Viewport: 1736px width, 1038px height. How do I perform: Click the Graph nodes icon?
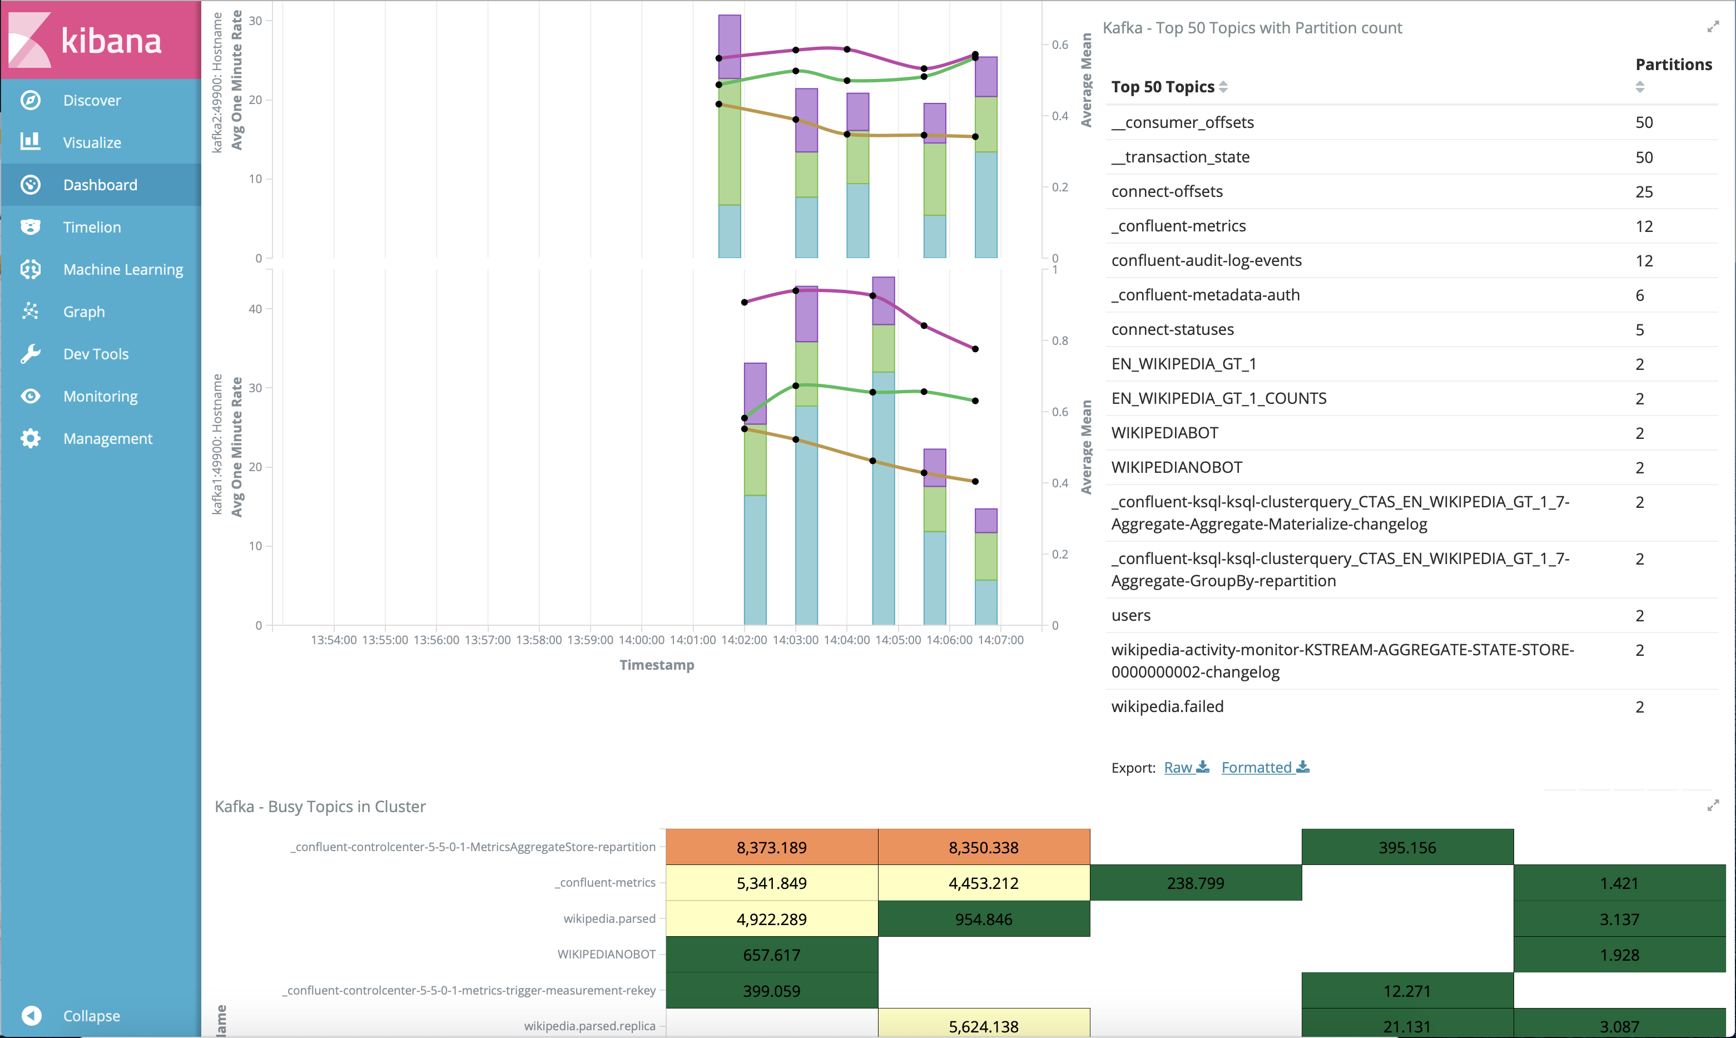pyautogui.click(x=30, y=312)
